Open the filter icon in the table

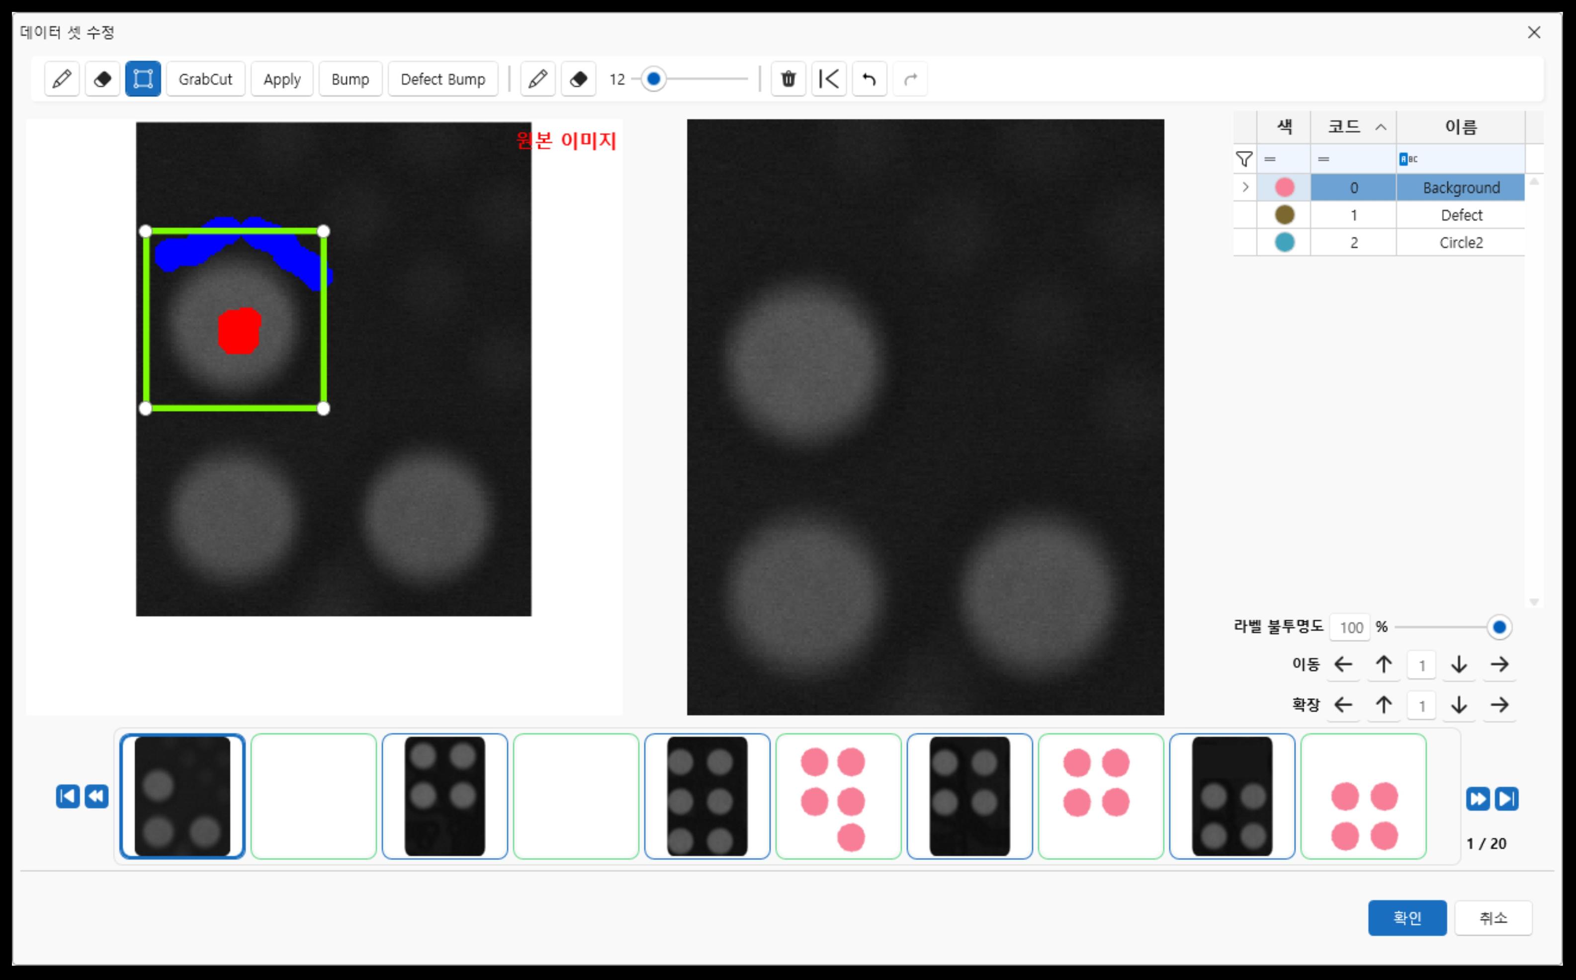point(1244,159)
